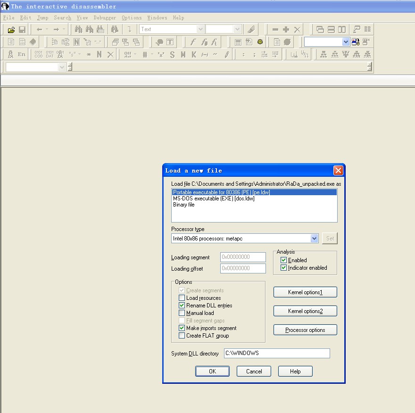Open the blank dropdown next to the Text dropdown
Screen dimensions: 415x413
pos(237,29)
